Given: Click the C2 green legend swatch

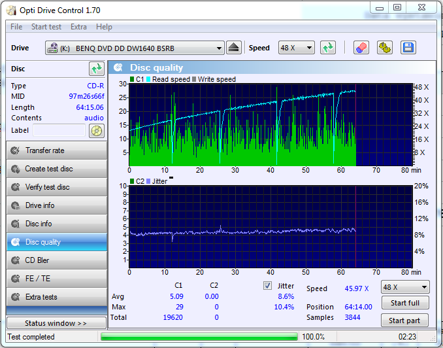Looking at the screenshot, I should pos(132,181).
